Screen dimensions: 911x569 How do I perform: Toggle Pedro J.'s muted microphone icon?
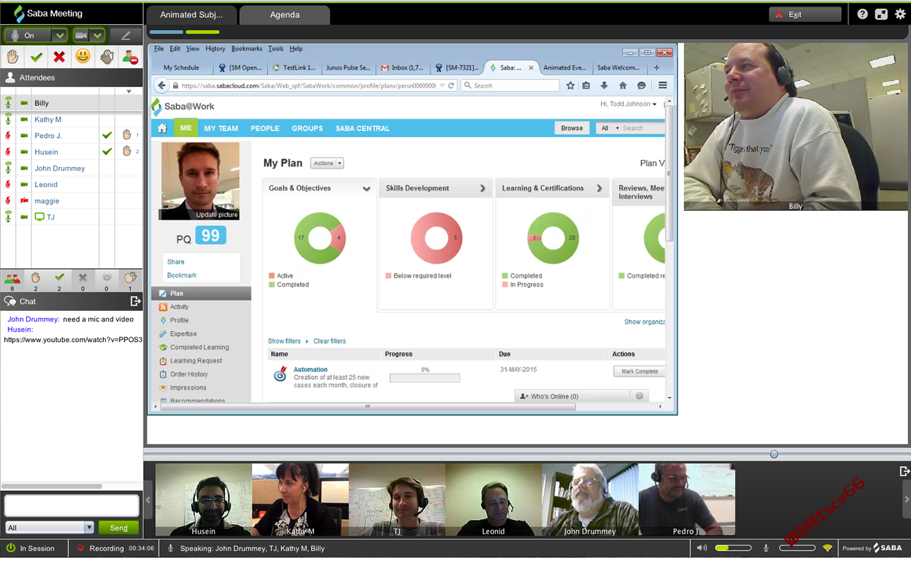pyautogui.click(x=9, y=136)
